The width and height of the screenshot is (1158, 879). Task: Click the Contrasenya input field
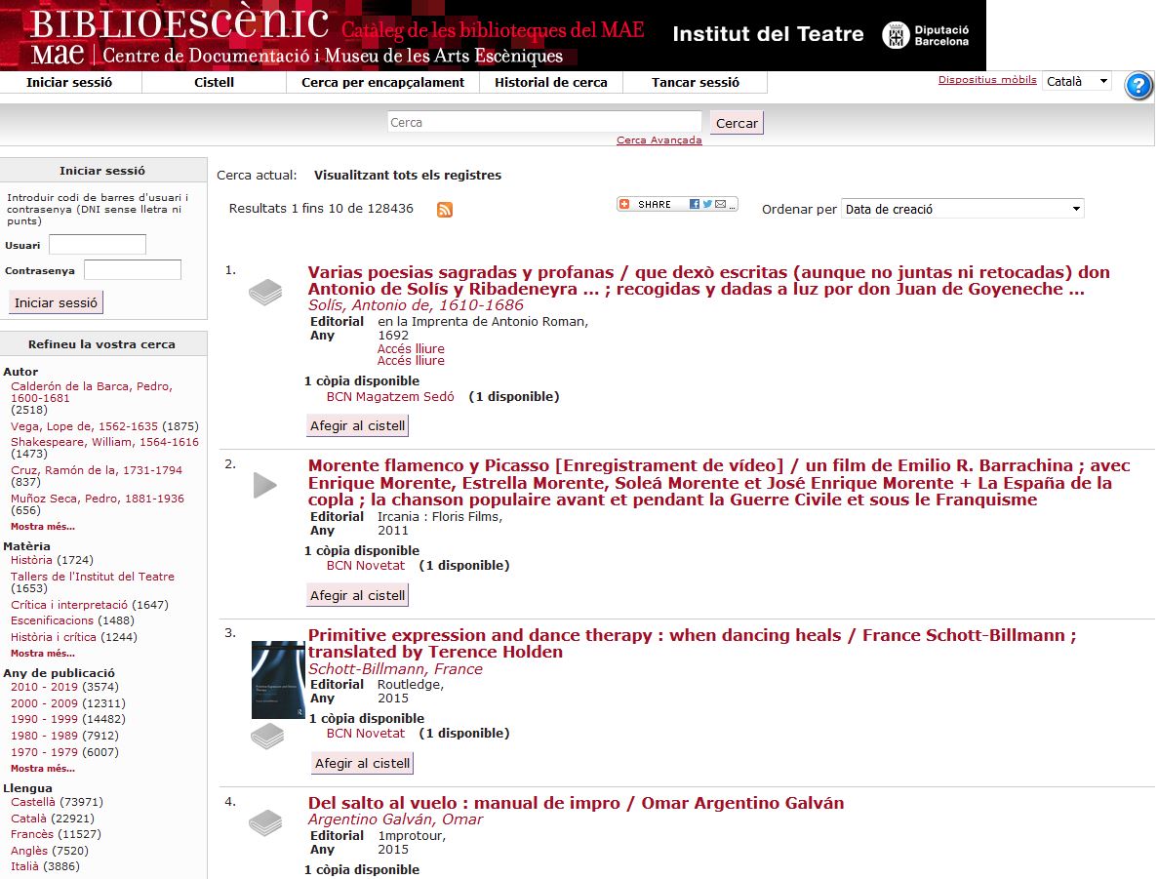click(133, 270)
